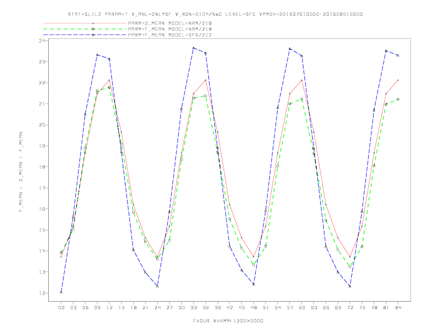The height and width of the screenshot is (335, 434).
Task: Click x-axis tick label 30
Action: [181, 308]
